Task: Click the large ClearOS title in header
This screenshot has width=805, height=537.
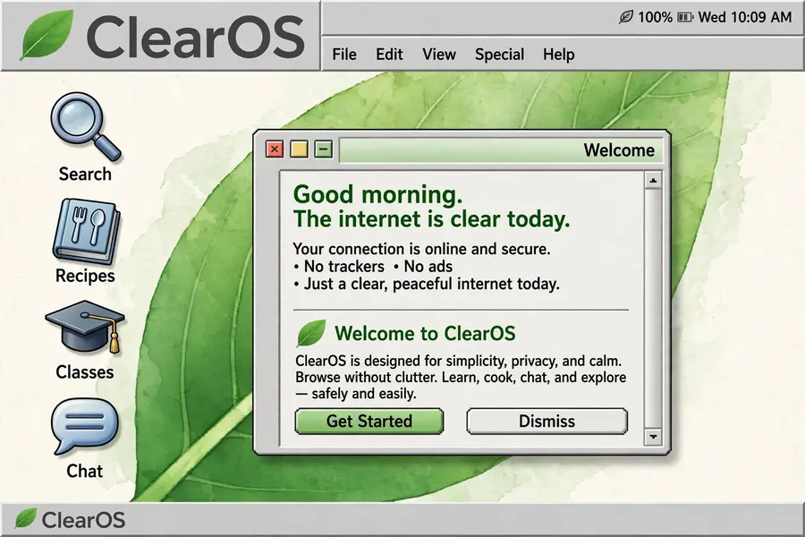Action: 196,37
